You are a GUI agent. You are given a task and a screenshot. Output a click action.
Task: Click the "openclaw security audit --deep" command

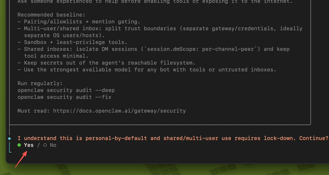click(x=66, y=90)
